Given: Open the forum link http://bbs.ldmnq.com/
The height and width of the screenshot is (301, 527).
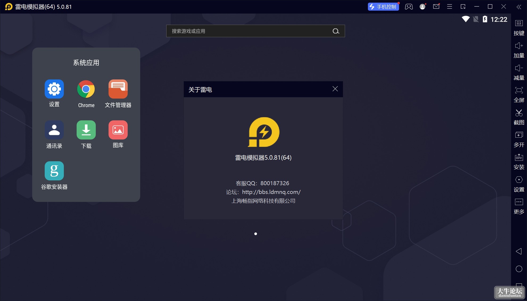Looking at the screenshot, I should [x=271, y=192].
